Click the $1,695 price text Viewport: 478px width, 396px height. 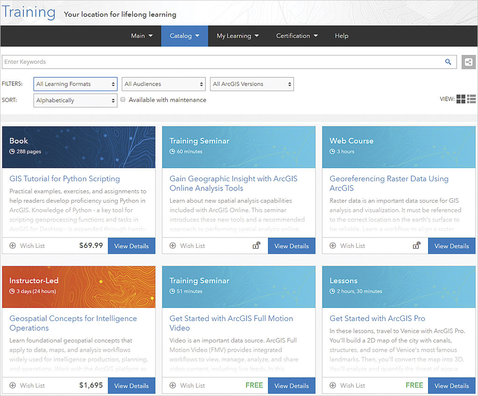click(x=91, y=385)
